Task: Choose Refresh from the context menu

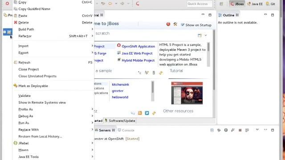Action: pyautogui.click(x=53, y=62)
